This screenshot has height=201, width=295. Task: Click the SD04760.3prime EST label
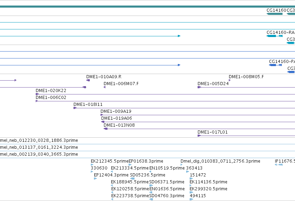pyautogui.click(x=167, y=196)
